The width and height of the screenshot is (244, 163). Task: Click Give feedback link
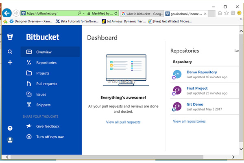pos(48,126)
